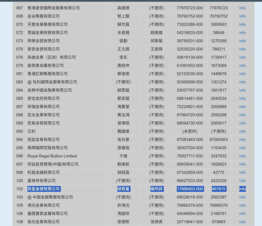This screenshot has width=262, height=226.
Task: Click the name 趙偉雄 in row 072
Action: (157, 33)
